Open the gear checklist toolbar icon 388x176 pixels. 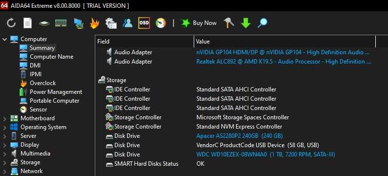pyautogui.click(x=111, y=23)
